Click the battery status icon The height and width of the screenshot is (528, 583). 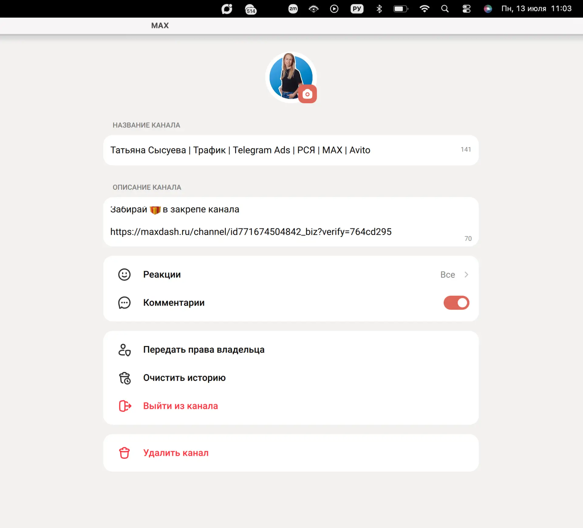(401, 9)
